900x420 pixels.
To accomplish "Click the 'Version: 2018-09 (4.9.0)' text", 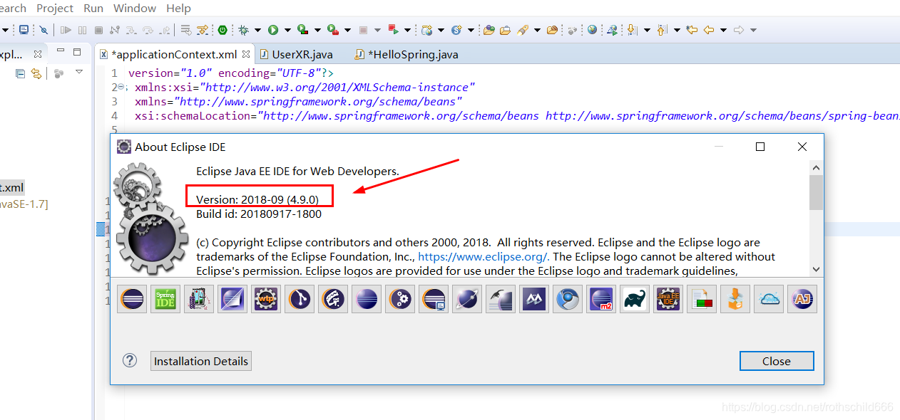I will point(257,199).
